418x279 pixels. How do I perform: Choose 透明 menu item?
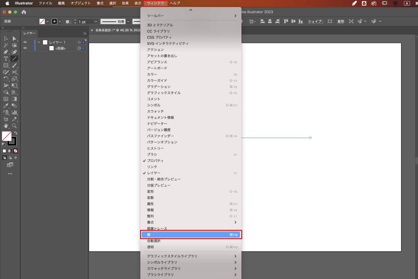[x=191, y=247]
